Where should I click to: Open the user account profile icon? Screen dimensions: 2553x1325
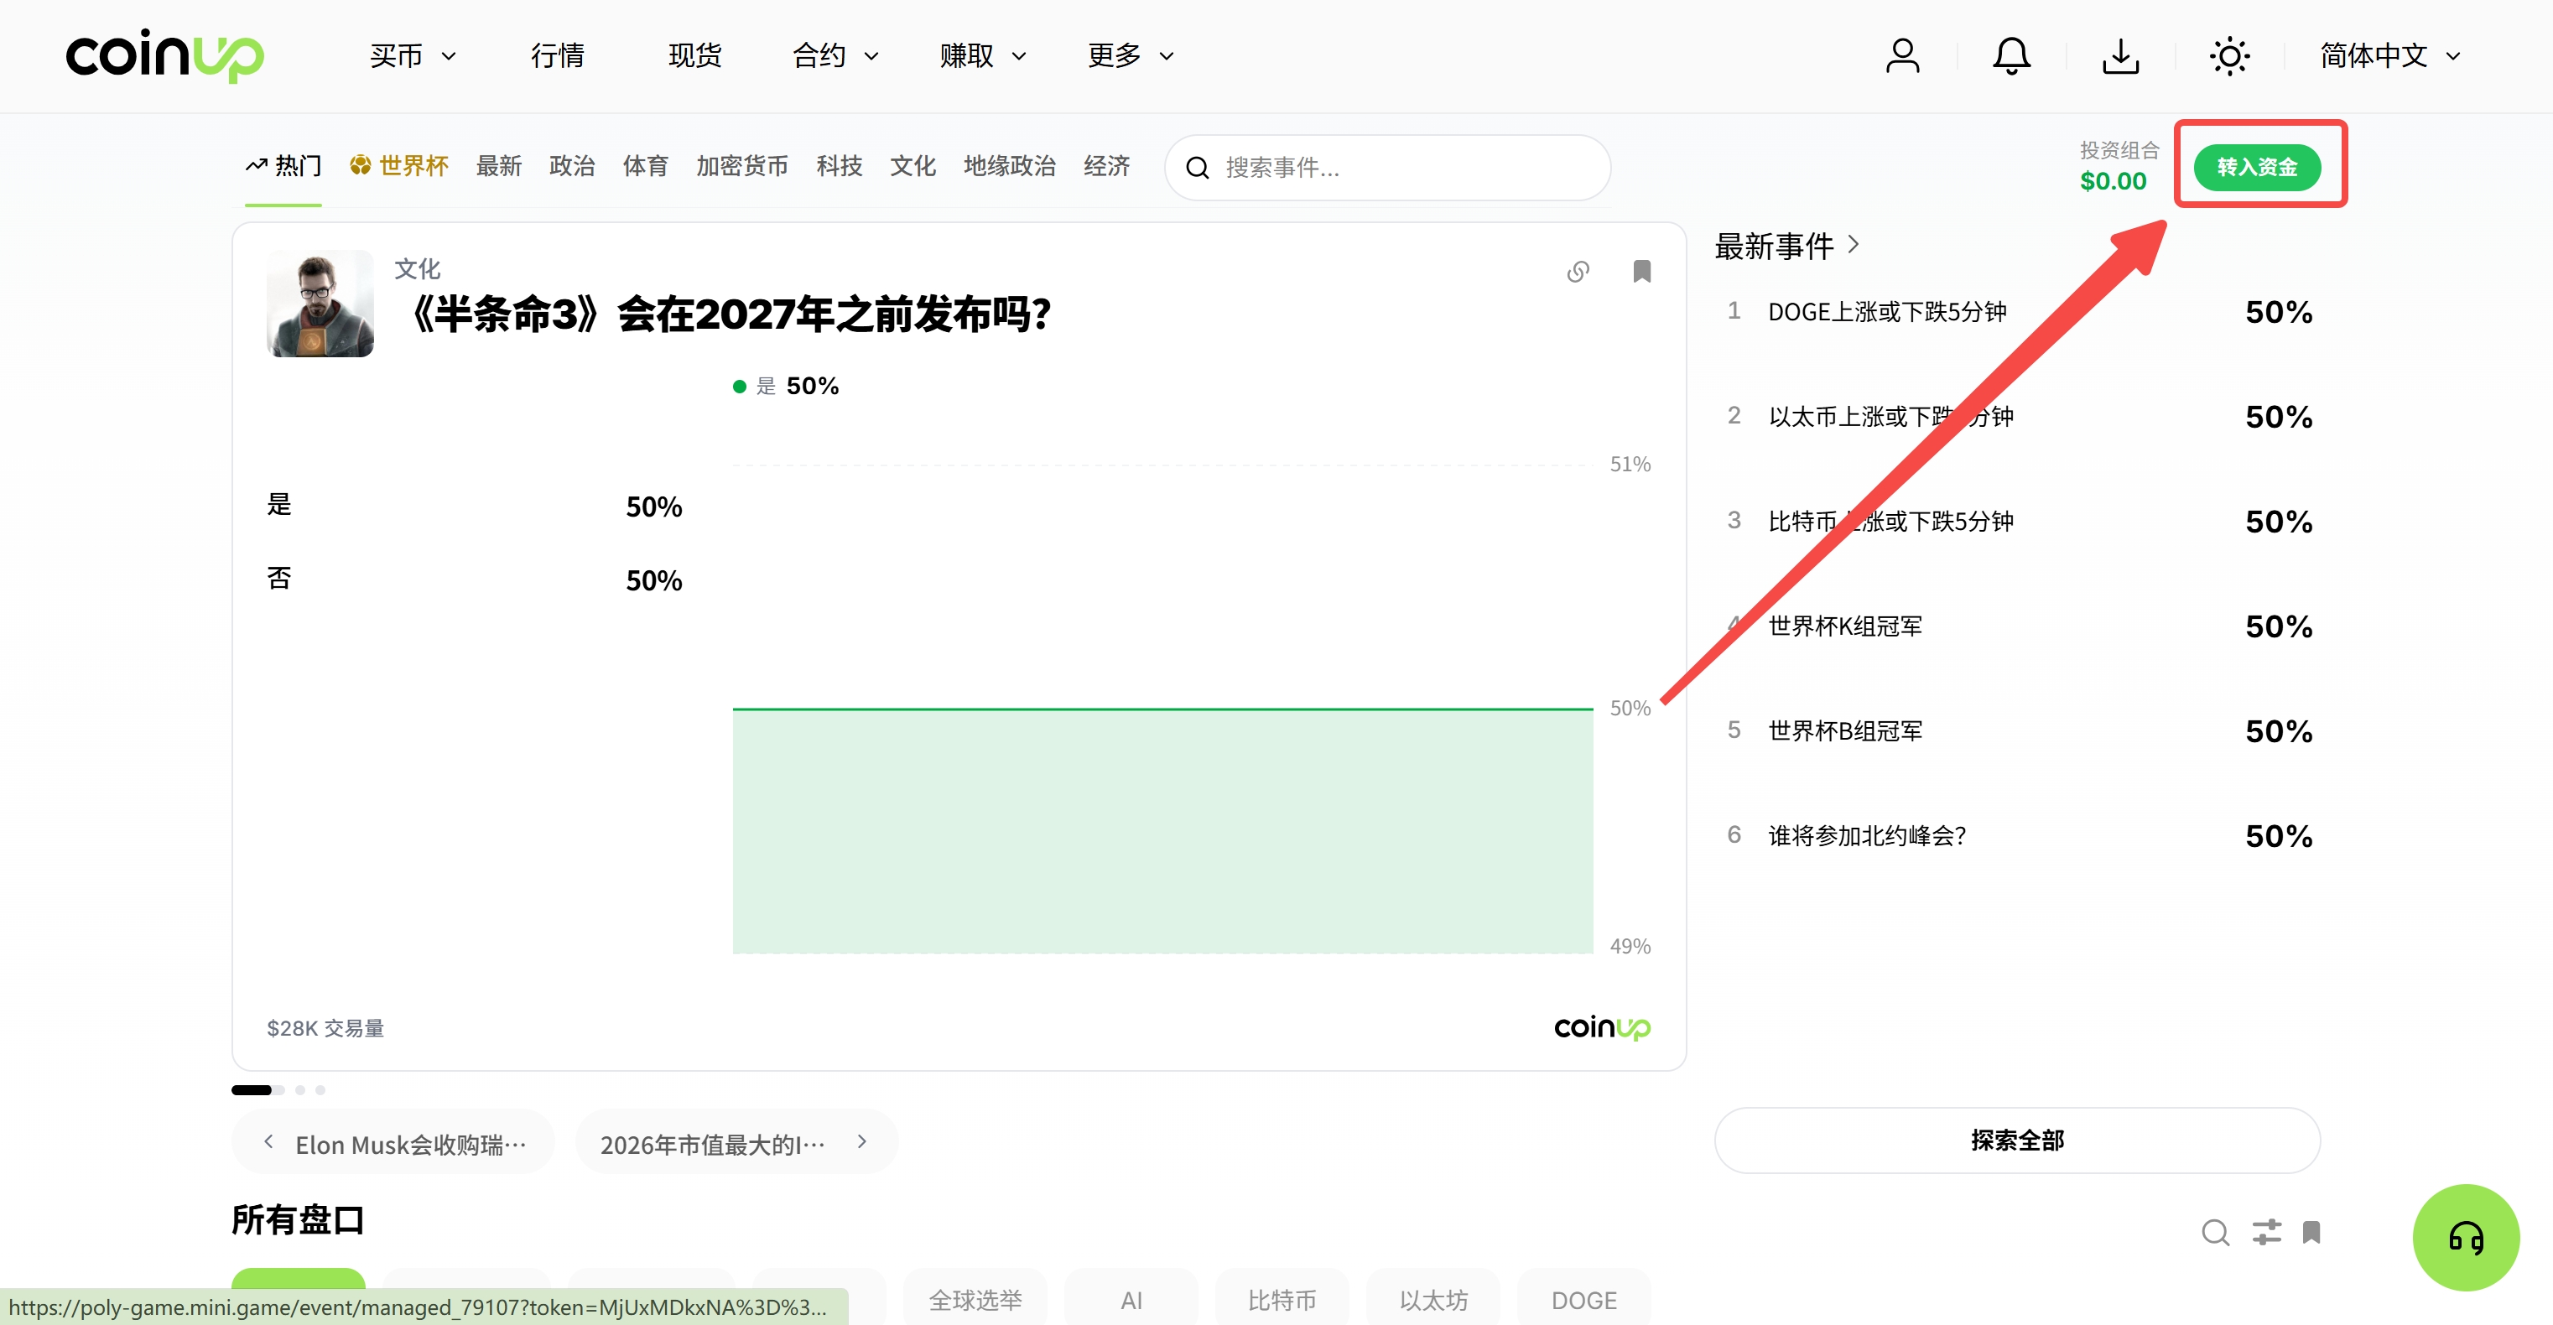pyautogui.click(x=1902, y=55)
